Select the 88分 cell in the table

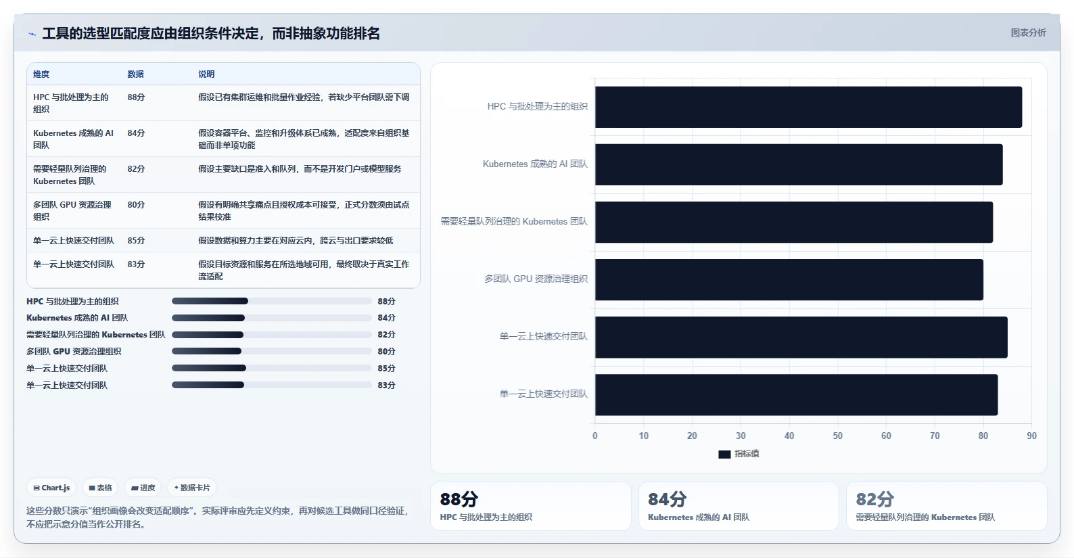pyautogui.click(x=136, y=97)
